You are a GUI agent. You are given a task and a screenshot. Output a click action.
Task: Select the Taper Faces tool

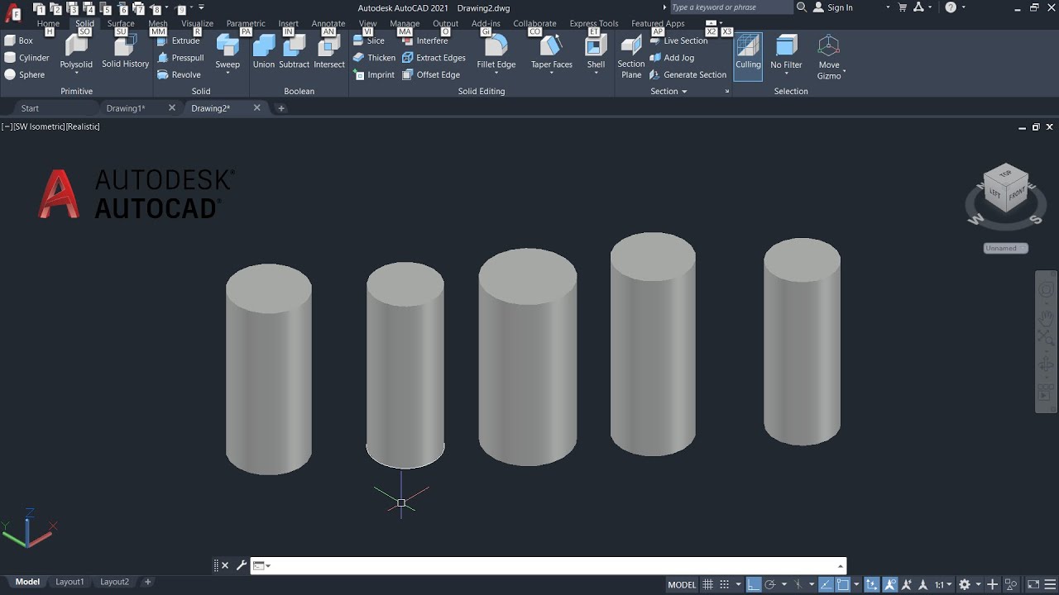coord(551,50)
